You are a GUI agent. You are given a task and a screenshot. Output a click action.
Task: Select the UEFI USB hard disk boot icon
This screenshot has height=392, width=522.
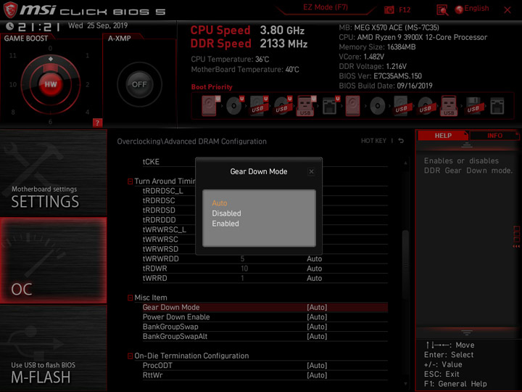click(x=259, y=106)
